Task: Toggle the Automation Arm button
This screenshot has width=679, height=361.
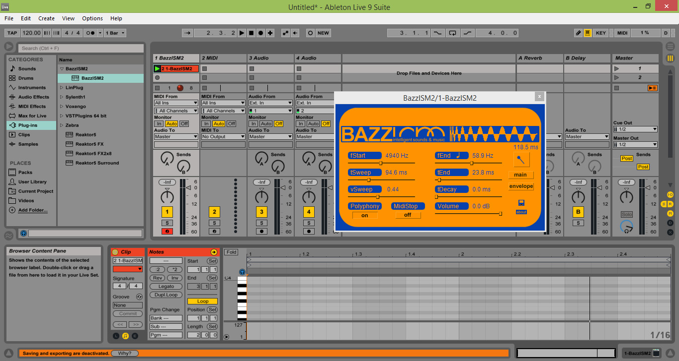Action: coord(286,33)
